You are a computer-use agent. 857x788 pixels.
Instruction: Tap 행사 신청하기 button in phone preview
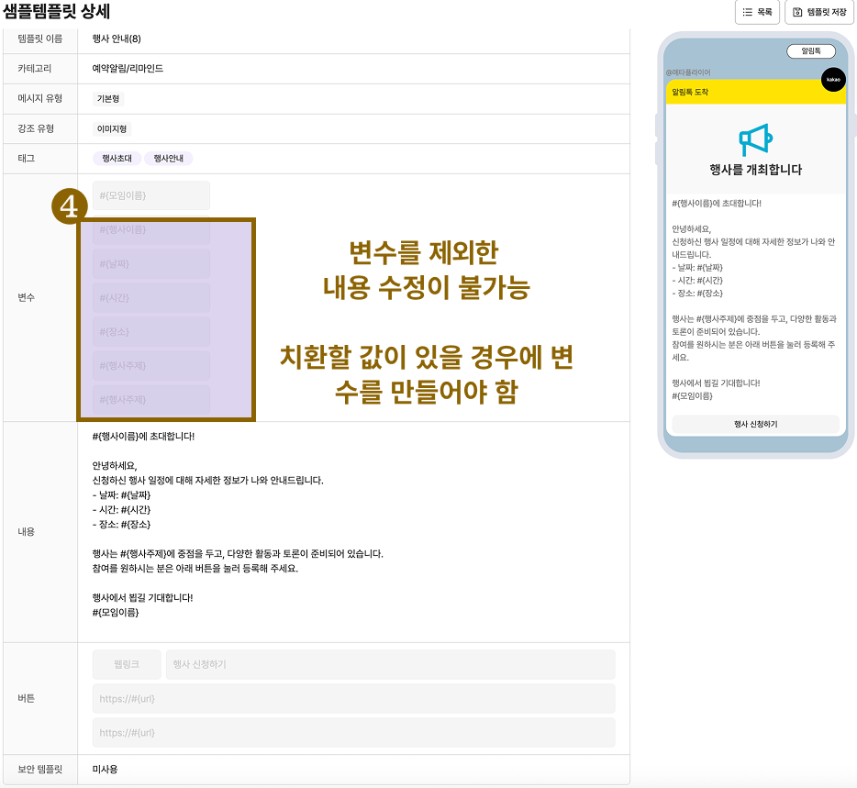coord(755,424)
